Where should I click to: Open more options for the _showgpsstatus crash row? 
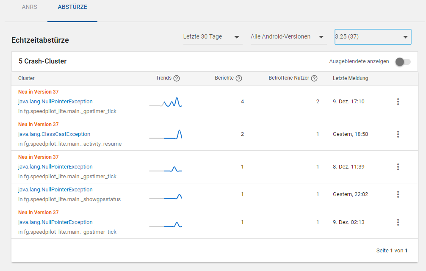pyautogui.click(x=398, y=194)
